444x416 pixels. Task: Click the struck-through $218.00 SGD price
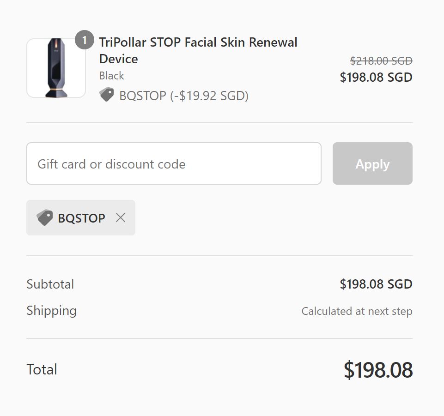381,60
